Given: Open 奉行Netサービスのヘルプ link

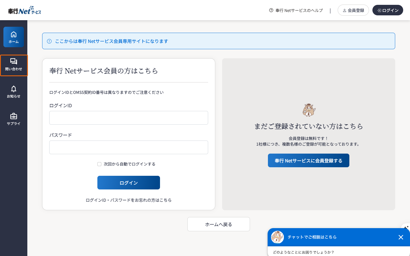Looking at the screenshot, I should click(x=298, y=10).
